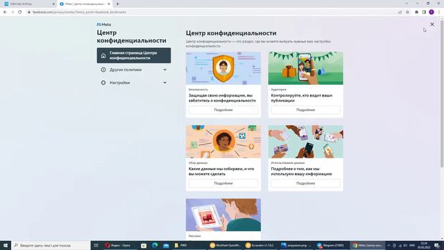Click heading Контролируйте, кто видит ваши публикации
The width and height of the screenshot is (444, 250).
click(x=302, y=98)
